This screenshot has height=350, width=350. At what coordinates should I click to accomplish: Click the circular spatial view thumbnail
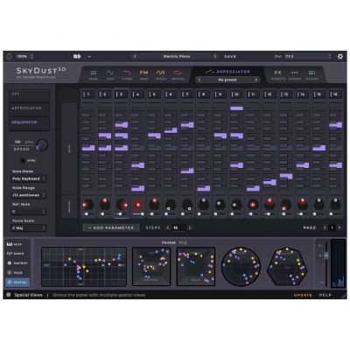(241, 266)
